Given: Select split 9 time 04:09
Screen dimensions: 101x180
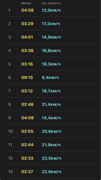Looking at the screenshot, I should [28, 118].
